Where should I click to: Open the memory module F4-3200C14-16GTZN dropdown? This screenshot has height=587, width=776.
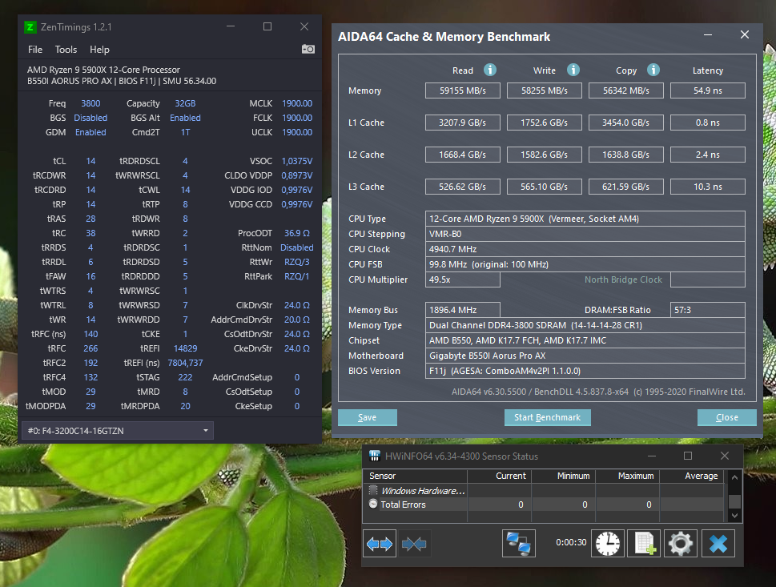(x=118, y=431)
